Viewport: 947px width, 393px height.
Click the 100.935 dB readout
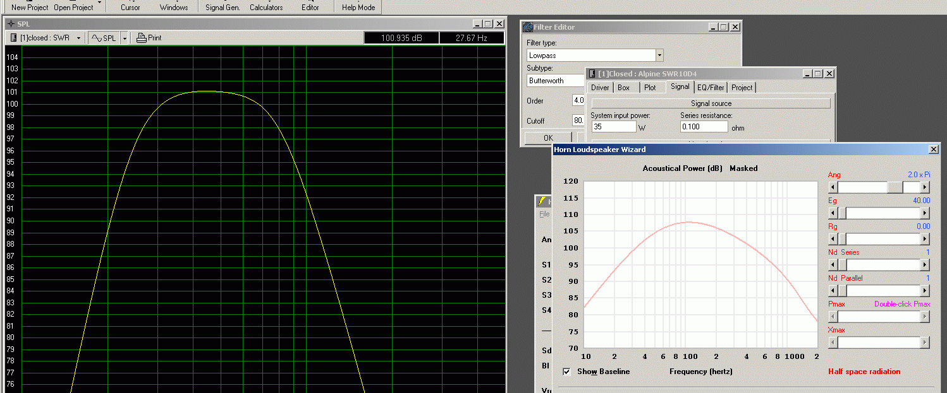401,38
